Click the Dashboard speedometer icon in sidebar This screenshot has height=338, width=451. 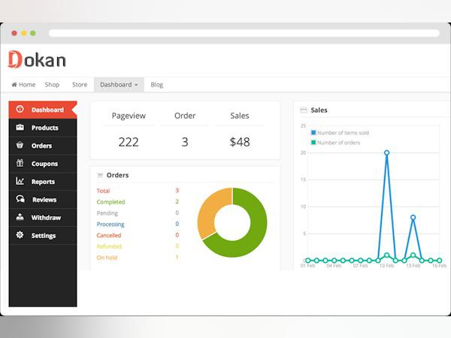click(20, 110)
